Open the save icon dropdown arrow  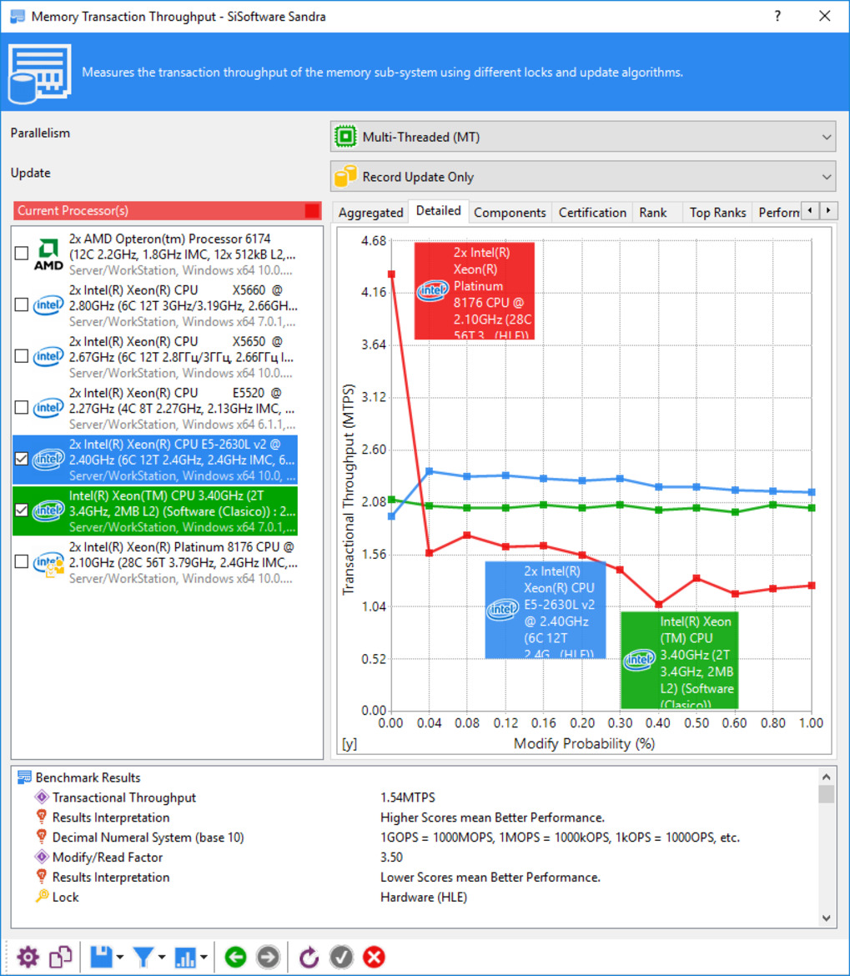(120, 958)
